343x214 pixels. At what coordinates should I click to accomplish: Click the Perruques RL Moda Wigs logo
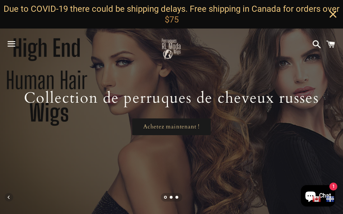pos(171,49)
